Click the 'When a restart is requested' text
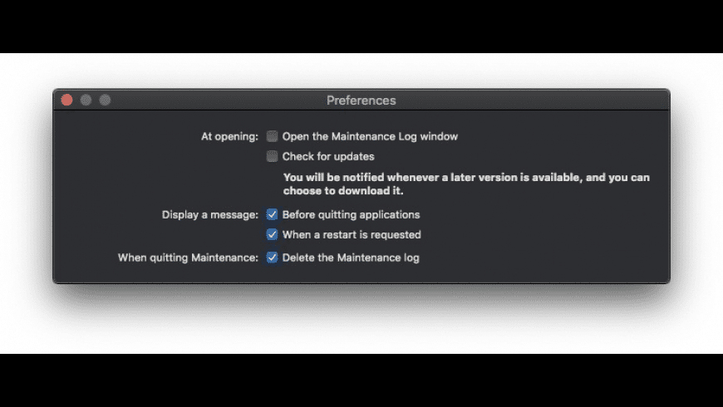Viewport: 723px width, 407px height. pos(352,234)
